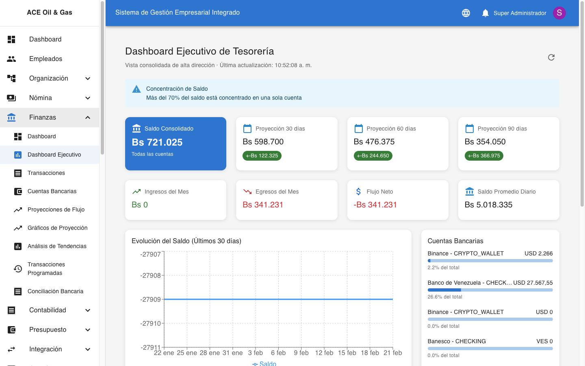The width and height of the screenshot is (585, 366).
Task: Open Cuentas Bancarias from the sidebar
Action: [x=52, y=191]
